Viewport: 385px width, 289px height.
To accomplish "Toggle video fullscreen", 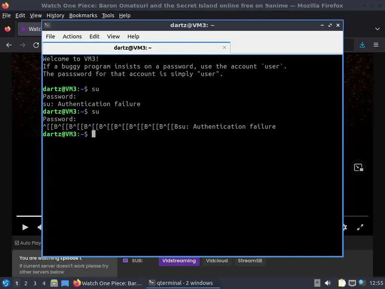I will point(360,227).
